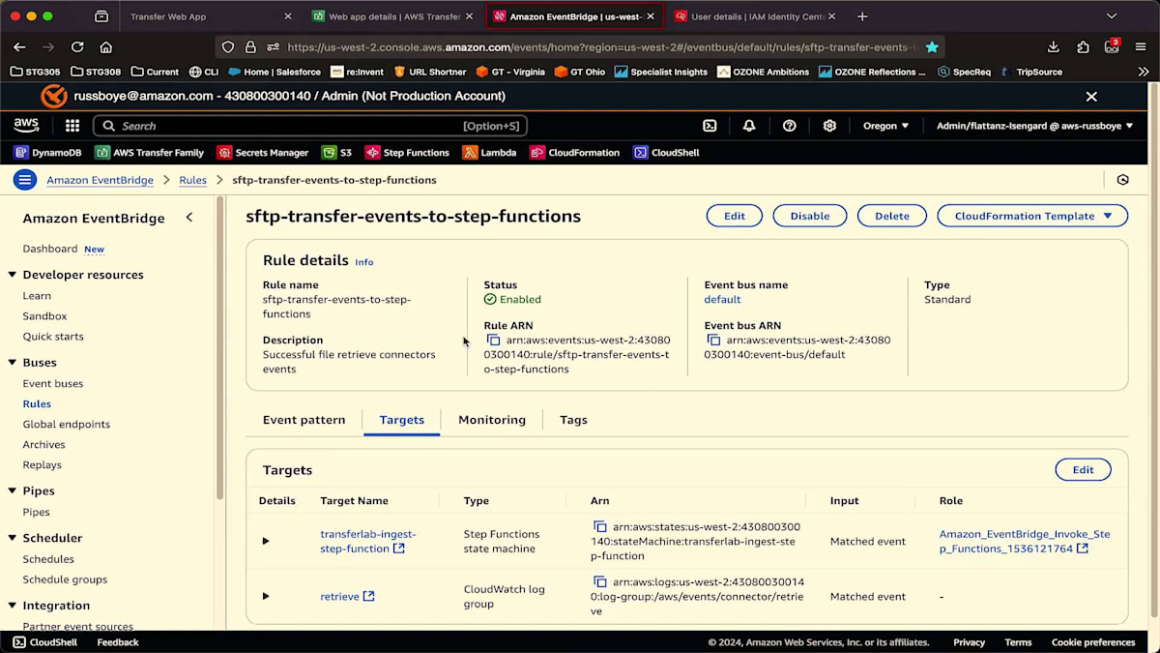Screen dimensions: 1160x653
Task: Open the default event bus link
Action: [722, 300]
